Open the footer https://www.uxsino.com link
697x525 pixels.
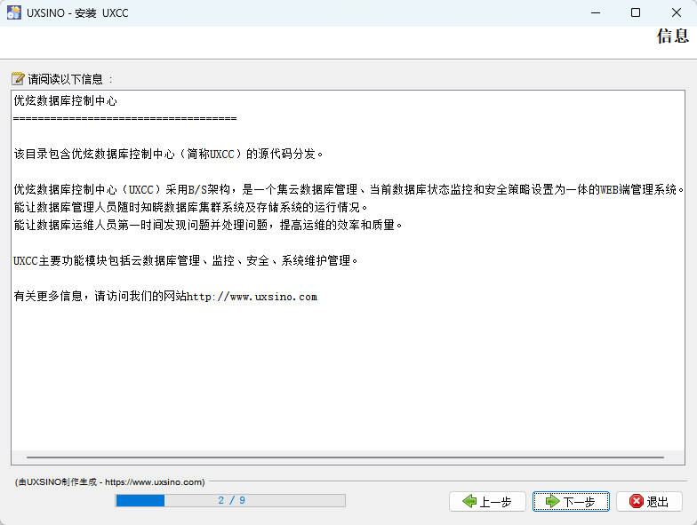154,482
